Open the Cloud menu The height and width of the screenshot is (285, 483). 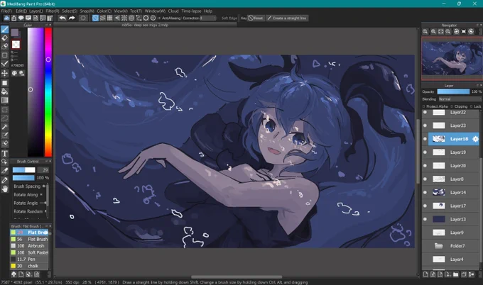pyautogui.click(x=173, y=11)
